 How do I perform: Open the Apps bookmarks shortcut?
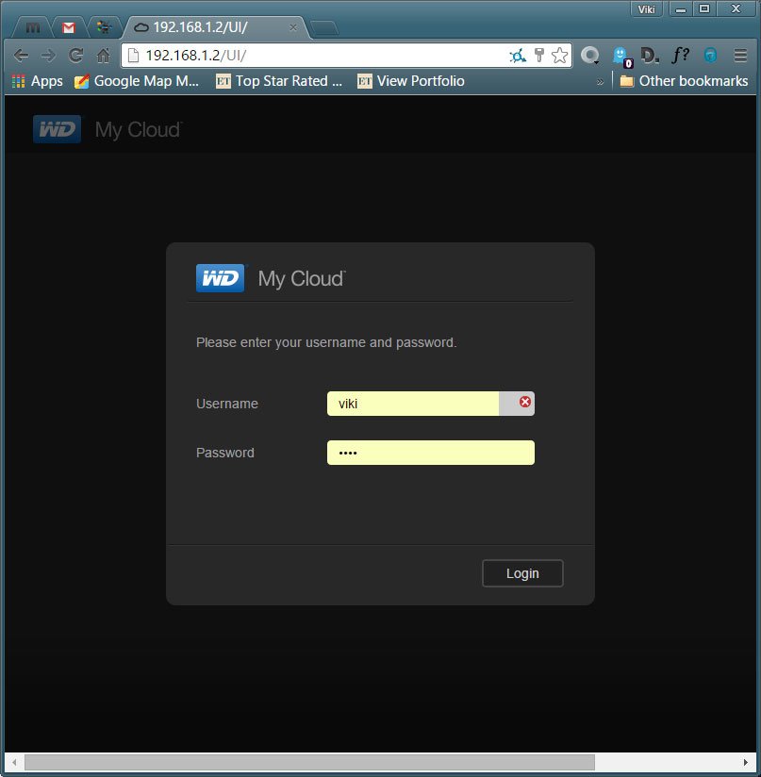point(37,81)
